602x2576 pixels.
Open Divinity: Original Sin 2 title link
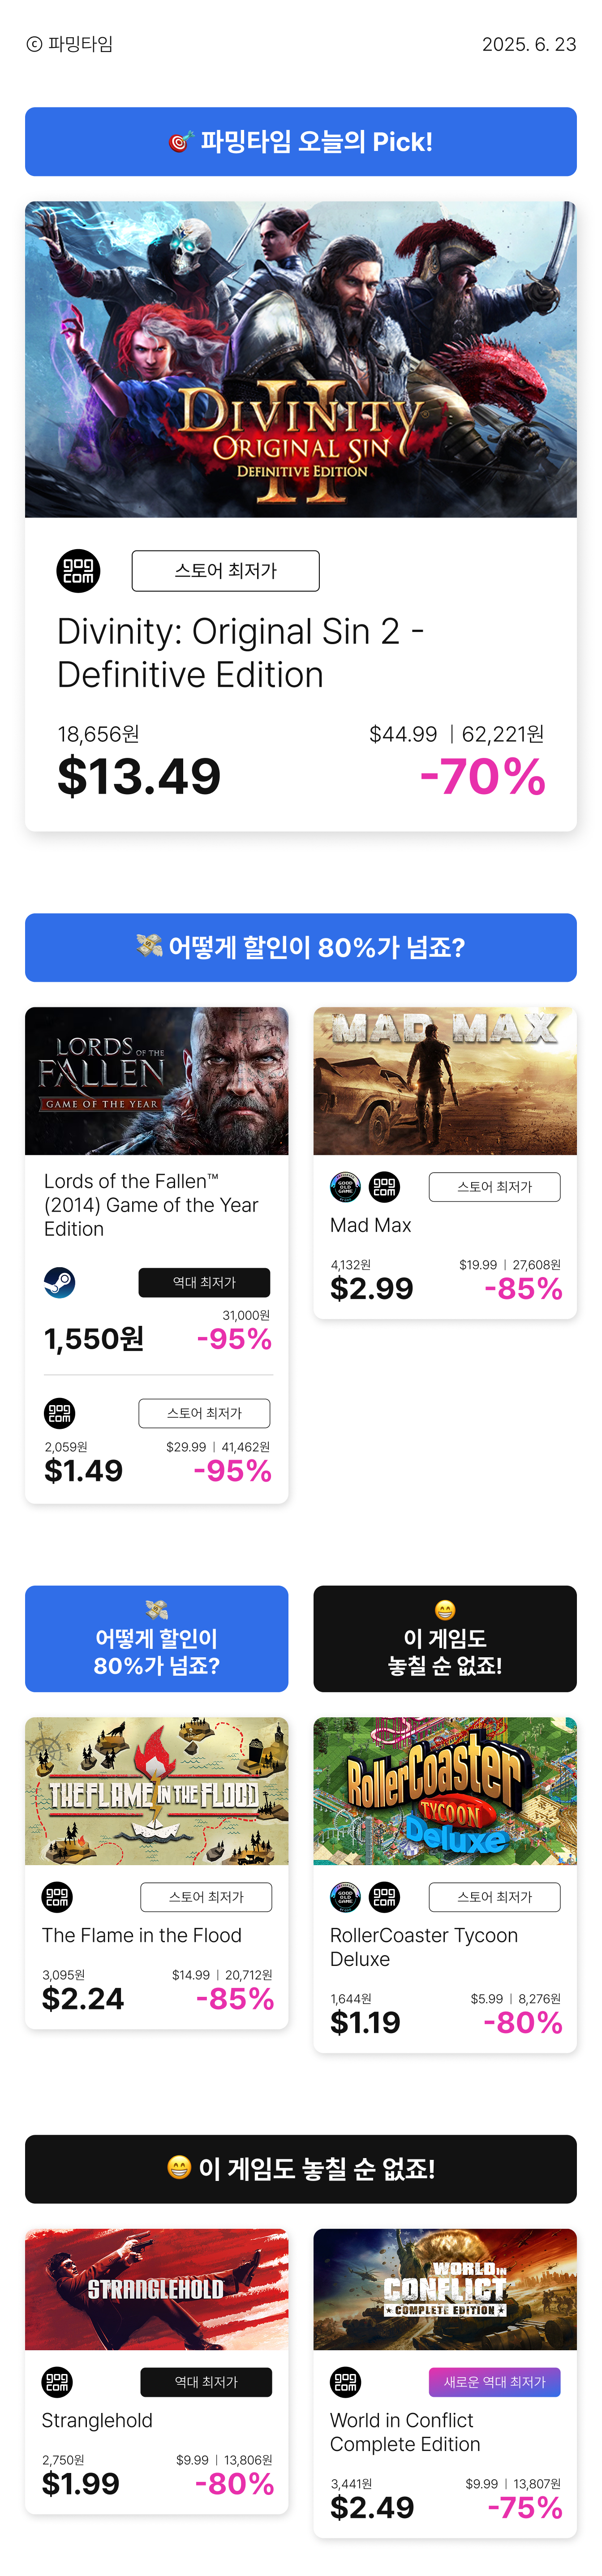tap(241, 653)
